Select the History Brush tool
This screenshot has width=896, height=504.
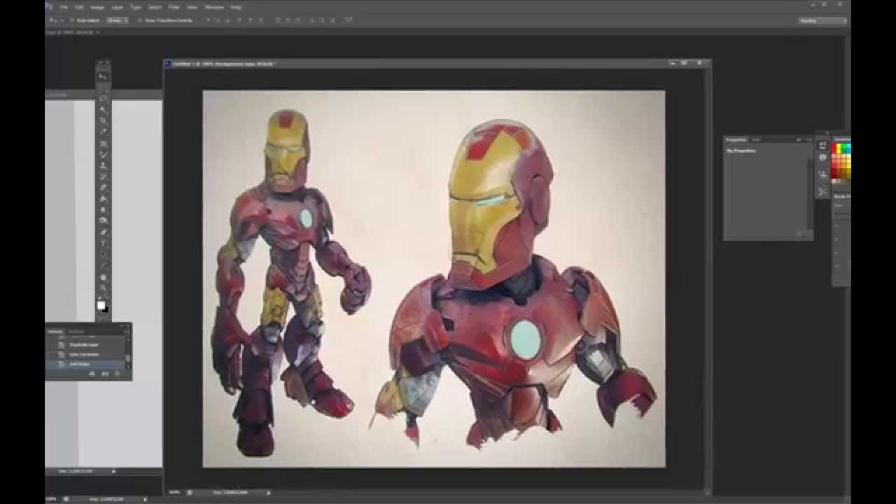point(103,176)
